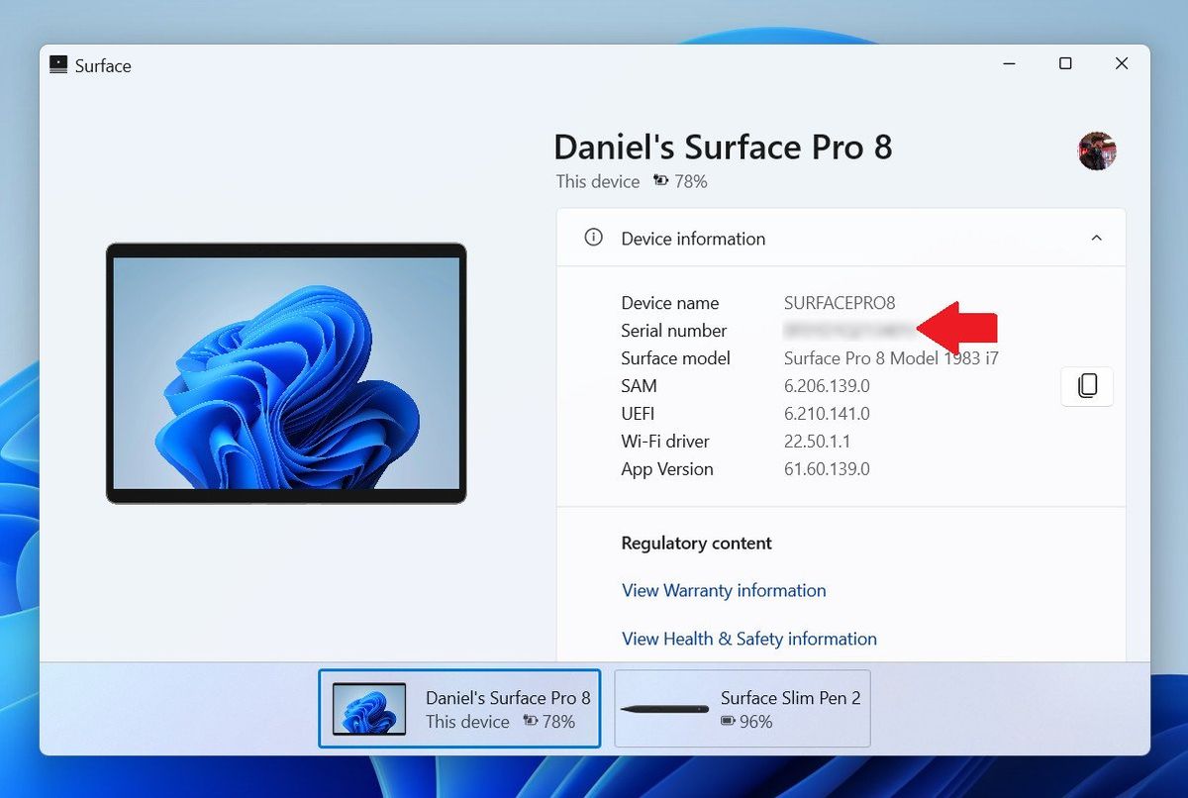Click the large Surface Pro 8 preview image
Viewport: 1188px width, 798px height.
coord(285,371)
